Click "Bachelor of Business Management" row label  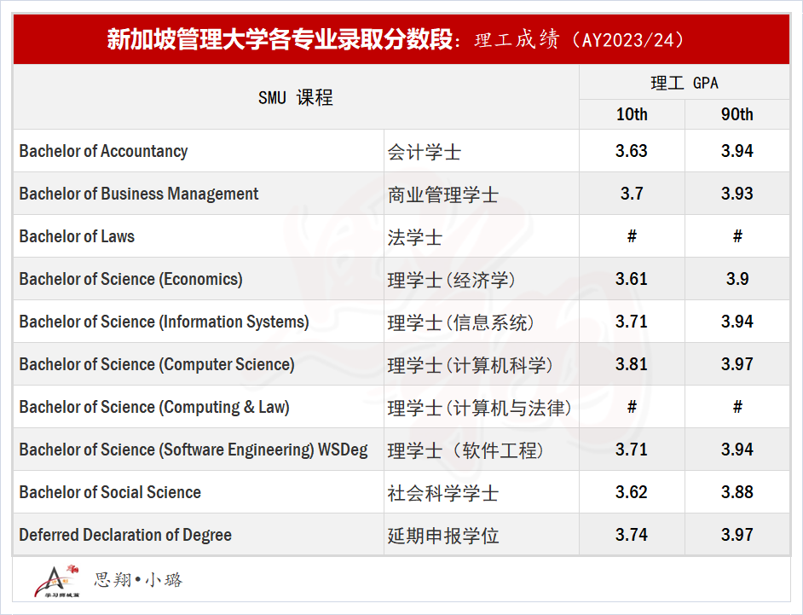point(139,194)
